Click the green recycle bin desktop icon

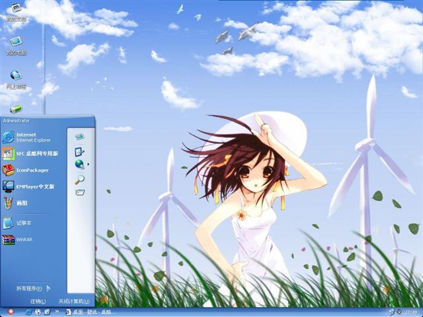pyautogui.click(x=16, y=109)
